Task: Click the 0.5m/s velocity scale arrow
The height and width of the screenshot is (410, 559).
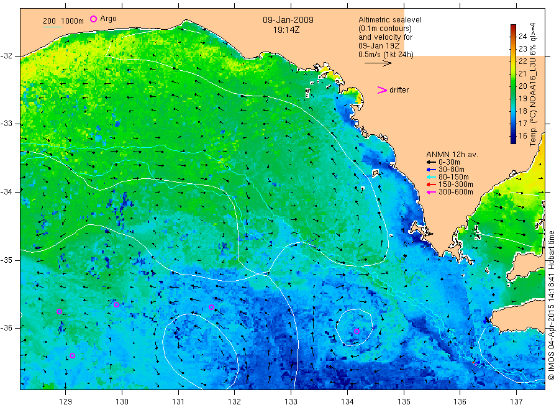Action: tap(378, 63)
